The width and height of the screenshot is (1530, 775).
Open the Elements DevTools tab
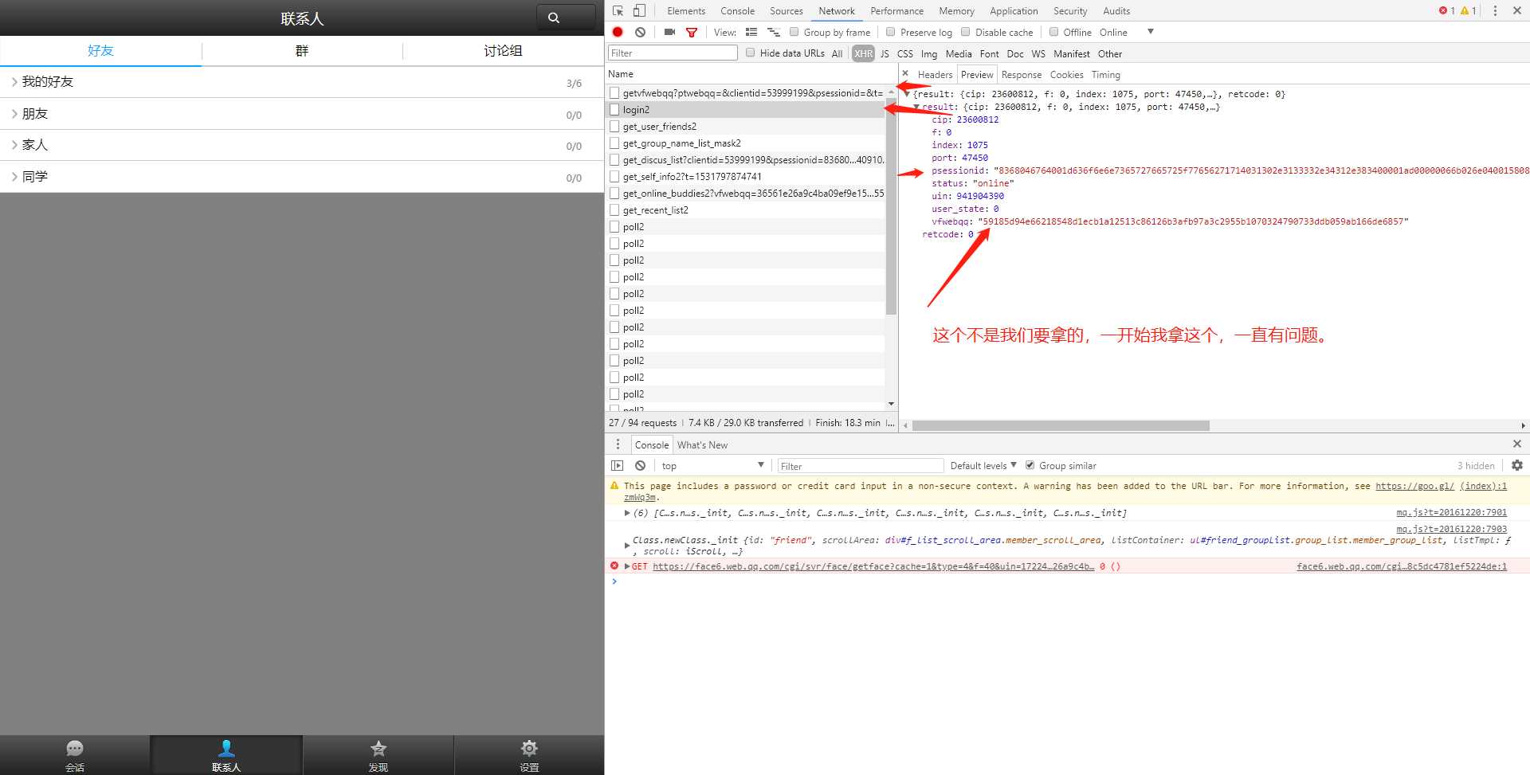coord(686,10)
